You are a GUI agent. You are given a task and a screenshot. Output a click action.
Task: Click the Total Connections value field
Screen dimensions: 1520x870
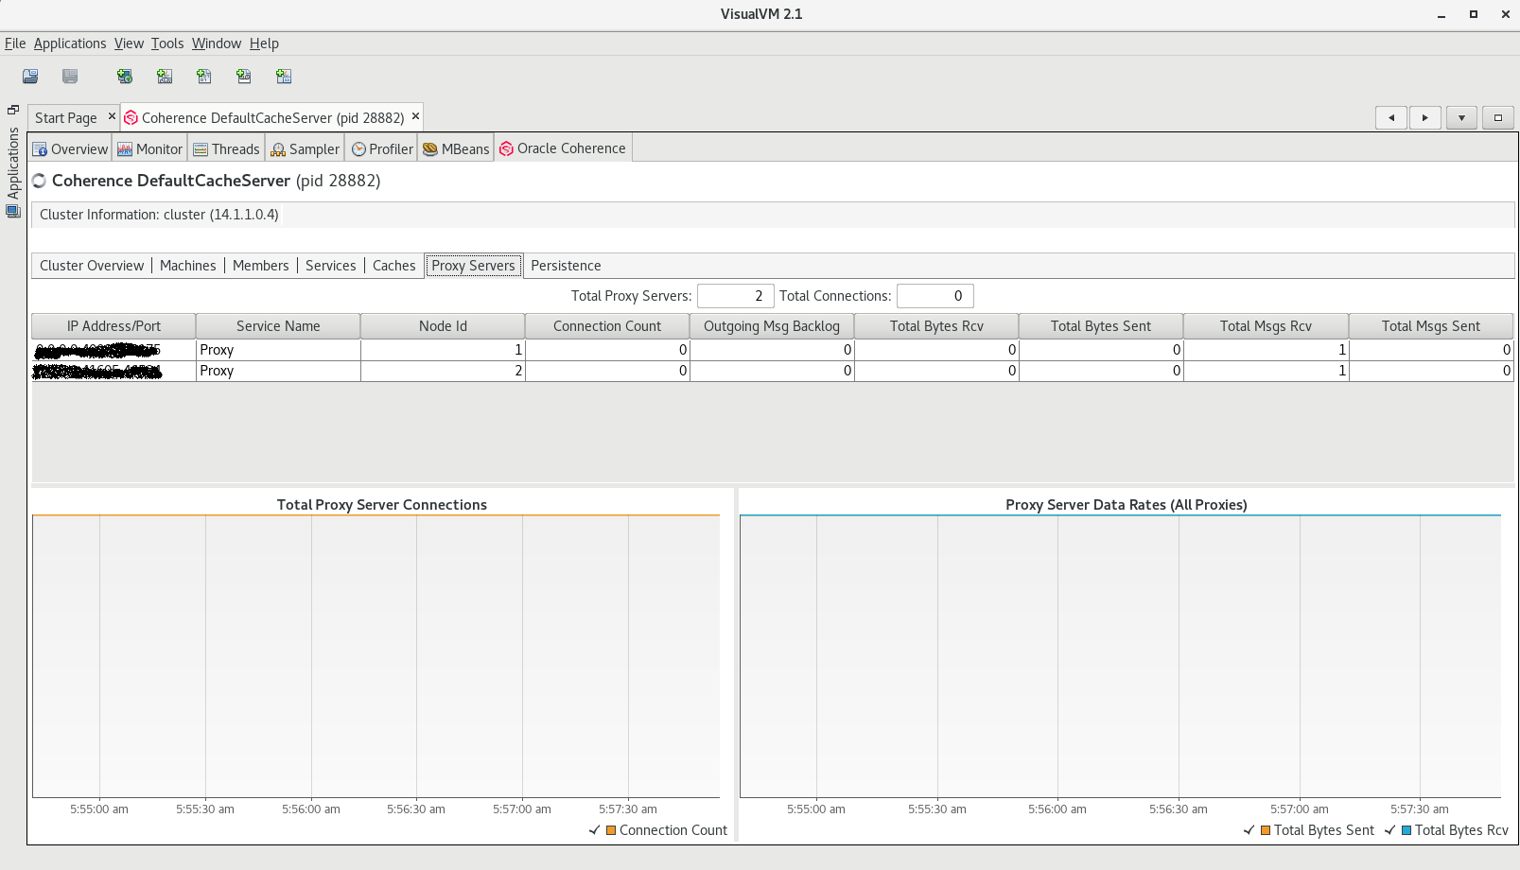935,296
